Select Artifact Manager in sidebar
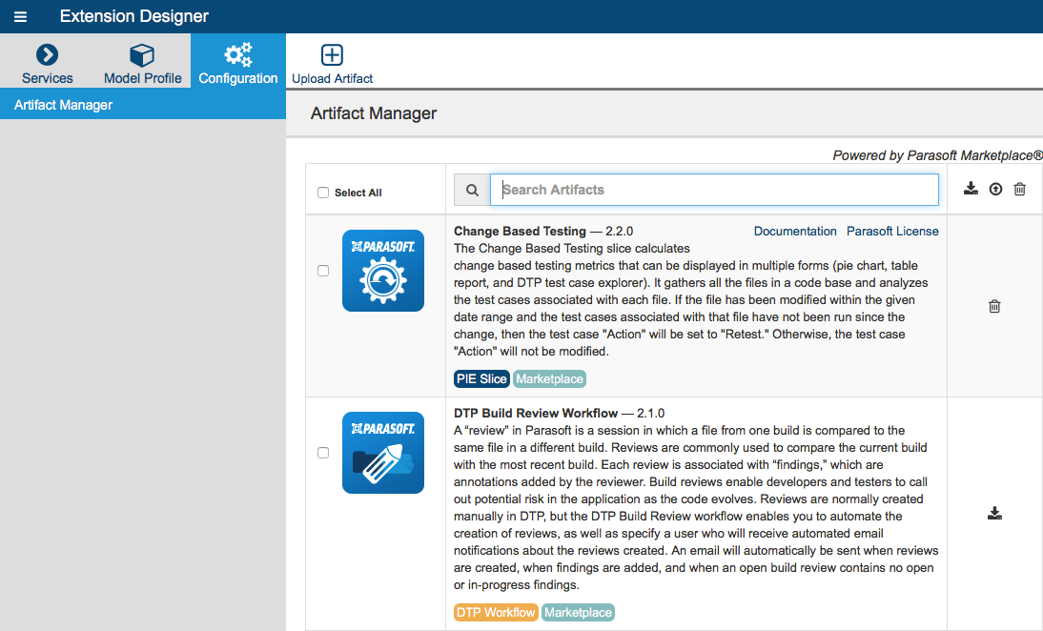The image size is (1043, 631). click(x=143, y=105)
